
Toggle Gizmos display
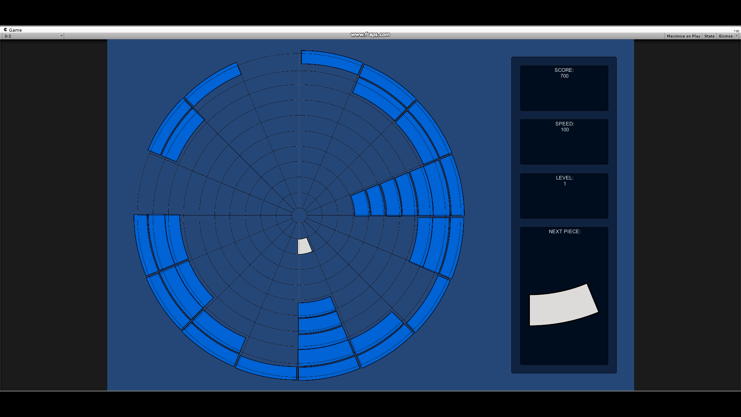725,36
